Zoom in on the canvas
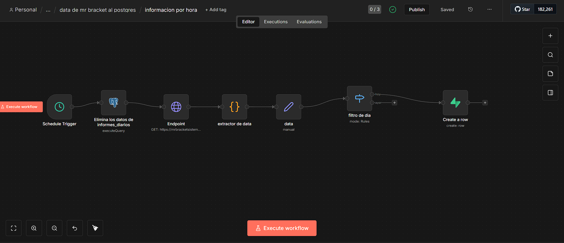Viewport: 564px width, 243px height. pyautogui.click(x=34, y=228)
